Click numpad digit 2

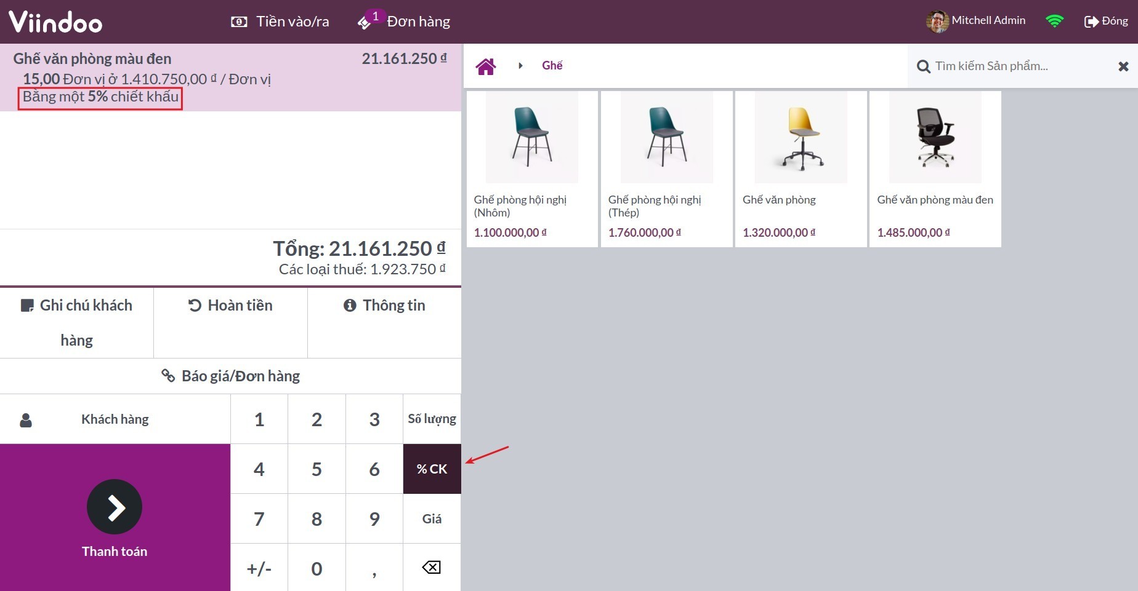pyautogui.click(x=317, y=419)
